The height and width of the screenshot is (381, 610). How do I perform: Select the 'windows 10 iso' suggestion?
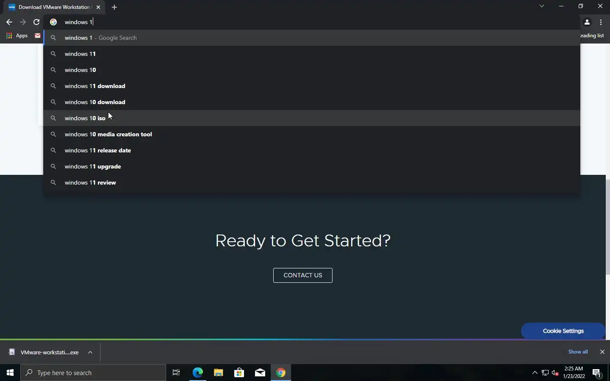(312, 118)
